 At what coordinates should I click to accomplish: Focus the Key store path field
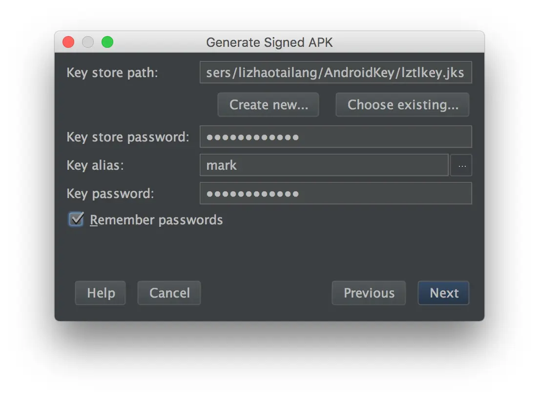[335, 73]
